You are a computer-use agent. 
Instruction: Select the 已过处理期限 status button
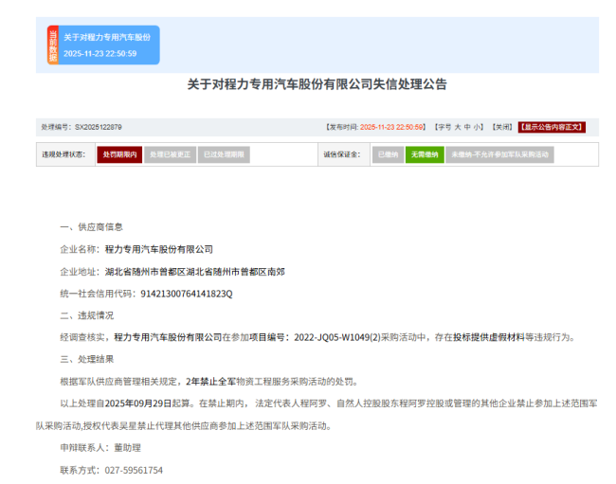(223, 154)
